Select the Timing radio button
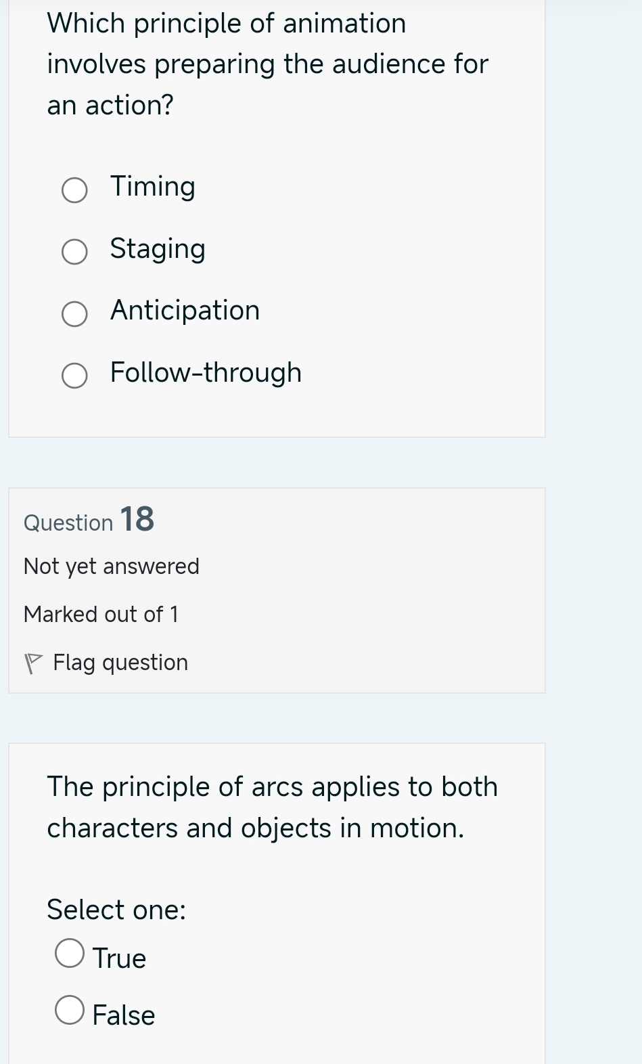The image size is (642, 1064). point(74,190)
